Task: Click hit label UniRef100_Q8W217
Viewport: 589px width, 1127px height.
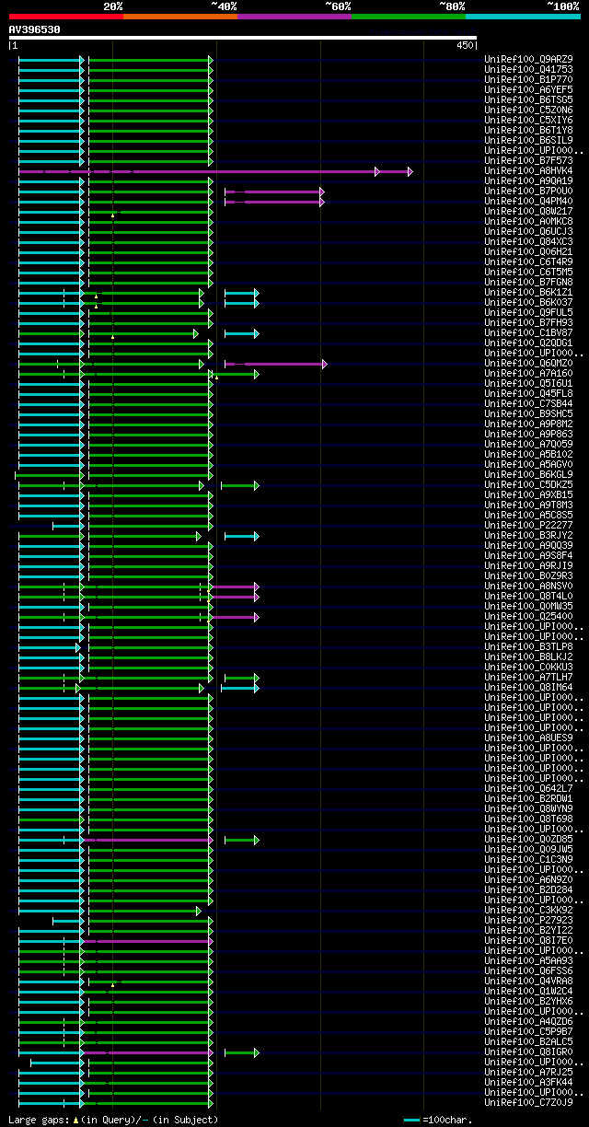Action: click(528, 212)
